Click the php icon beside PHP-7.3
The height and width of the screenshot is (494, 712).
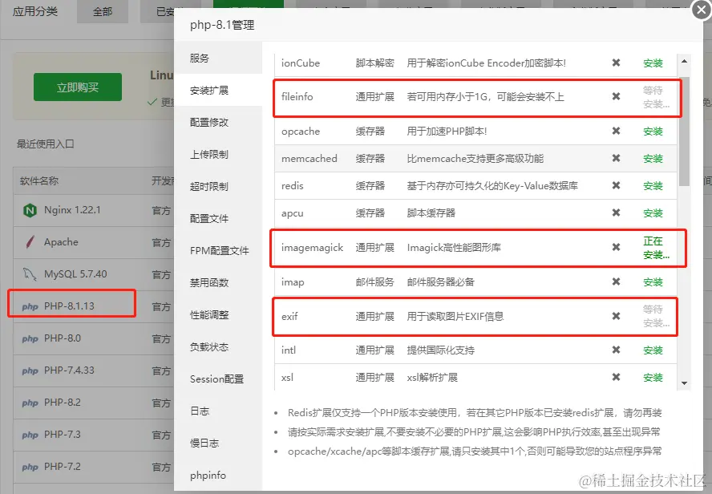click(30, 435)
